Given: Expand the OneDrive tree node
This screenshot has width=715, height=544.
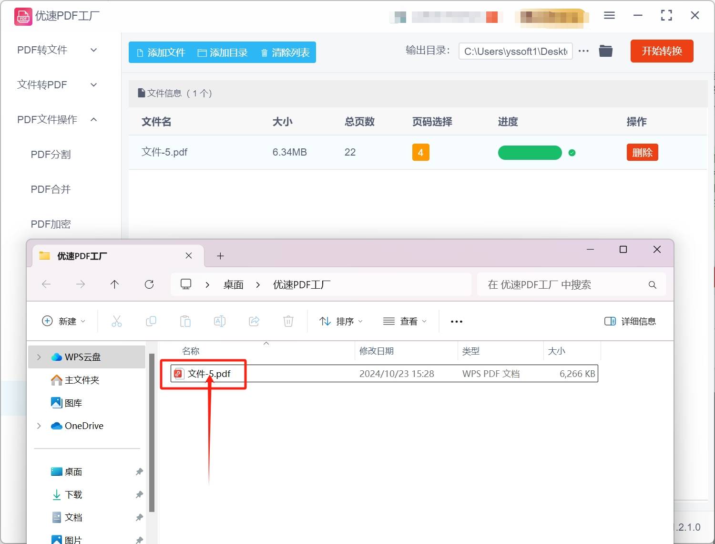Looking at the screenshot, I should tap(39, 426).
